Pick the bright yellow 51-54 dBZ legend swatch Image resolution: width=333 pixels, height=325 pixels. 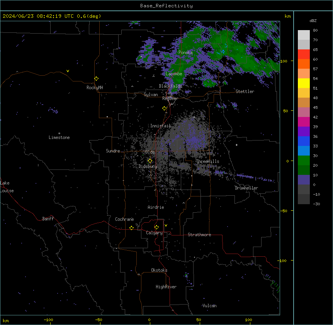click(304, 83)
